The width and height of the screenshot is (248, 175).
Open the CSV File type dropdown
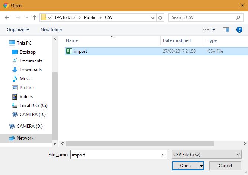point(206,155)
